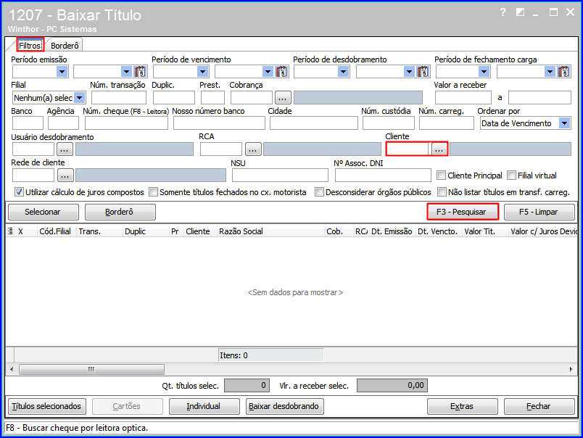583x438 pixels.
Task: Switch to the Filtros tab
Action: click(x=30, y=46)
